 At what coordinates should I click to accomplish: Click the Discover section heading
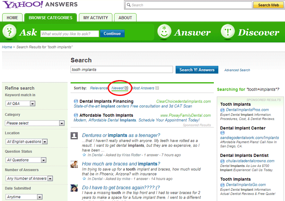(259, 33)
